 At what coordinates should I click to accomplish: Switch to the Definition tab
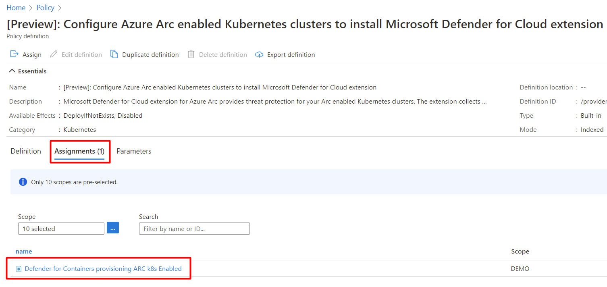(x=26, y=151)
